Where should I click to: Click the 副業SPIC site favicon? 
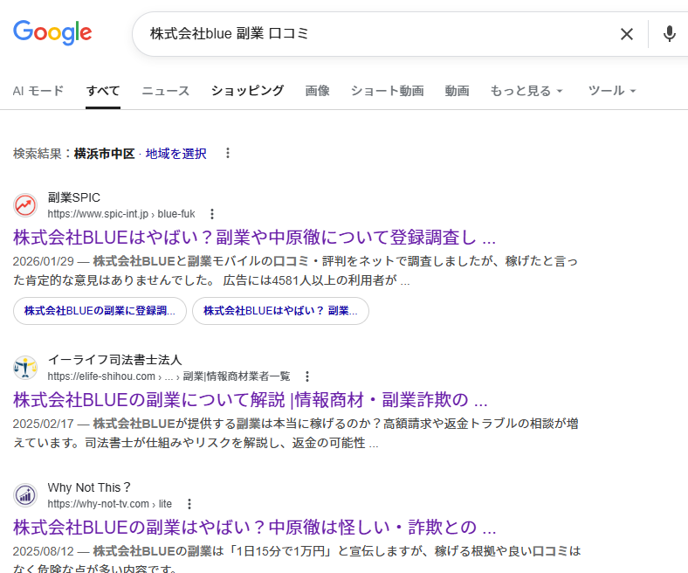pos(25,205)
